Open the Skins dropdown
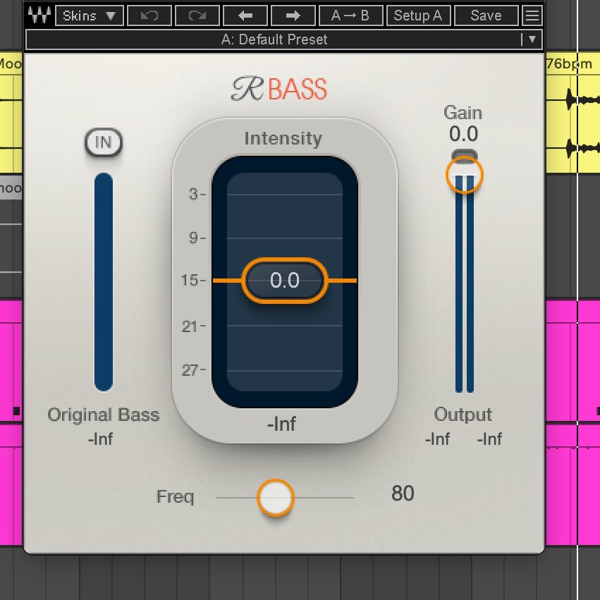 click(90, 16)
